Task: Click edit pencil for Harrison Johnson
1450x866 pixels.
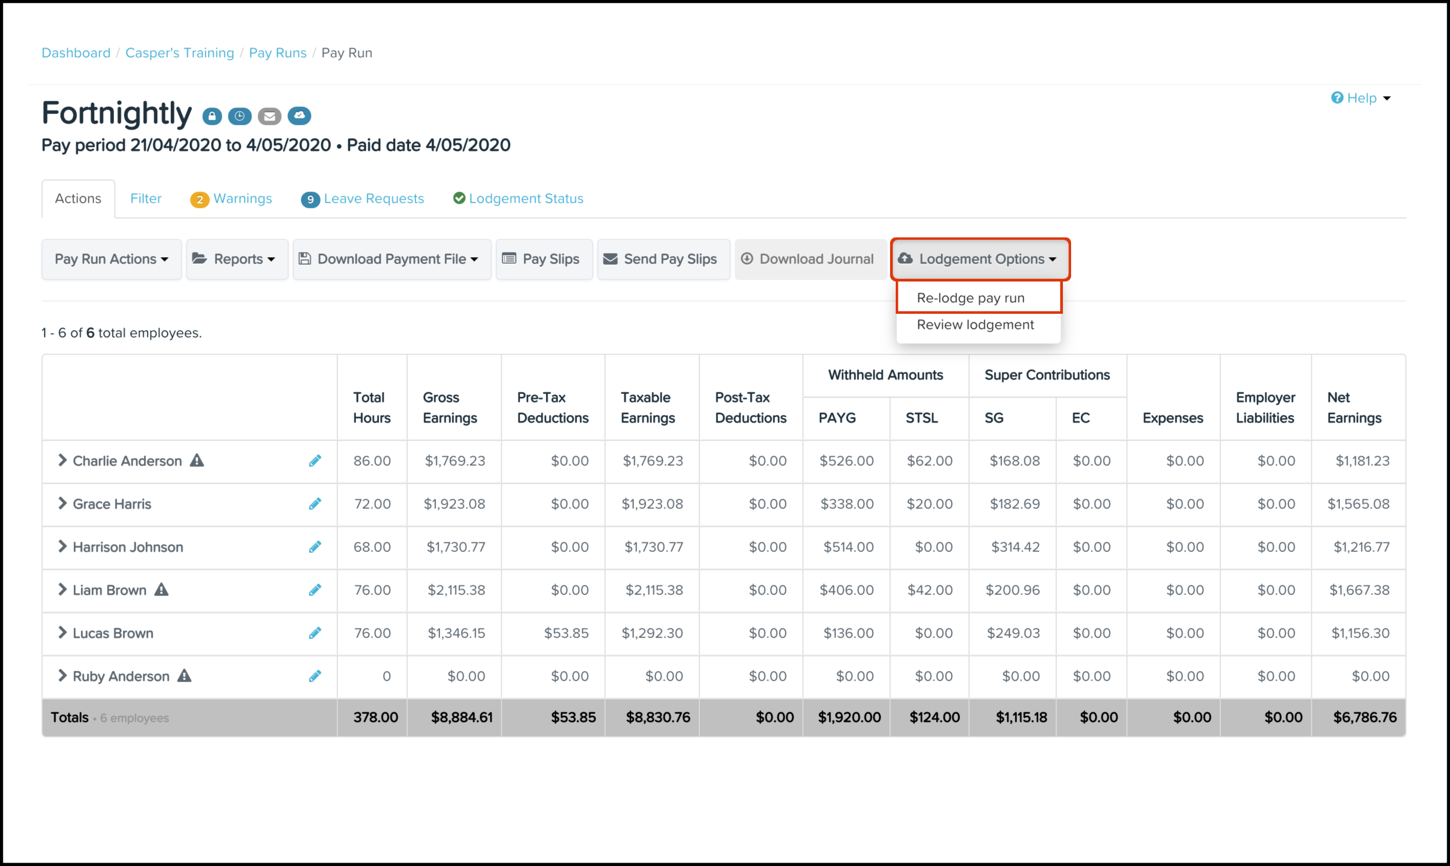Action: tap(315, 547)
